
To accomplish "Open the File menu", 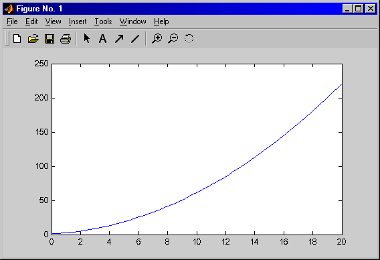I will pos(12,21).
